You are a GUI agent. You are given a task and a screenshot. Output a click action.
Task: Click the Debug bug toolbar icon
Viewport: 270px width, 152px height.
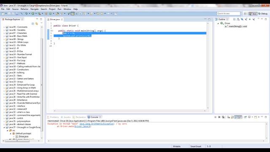[26, 14]
